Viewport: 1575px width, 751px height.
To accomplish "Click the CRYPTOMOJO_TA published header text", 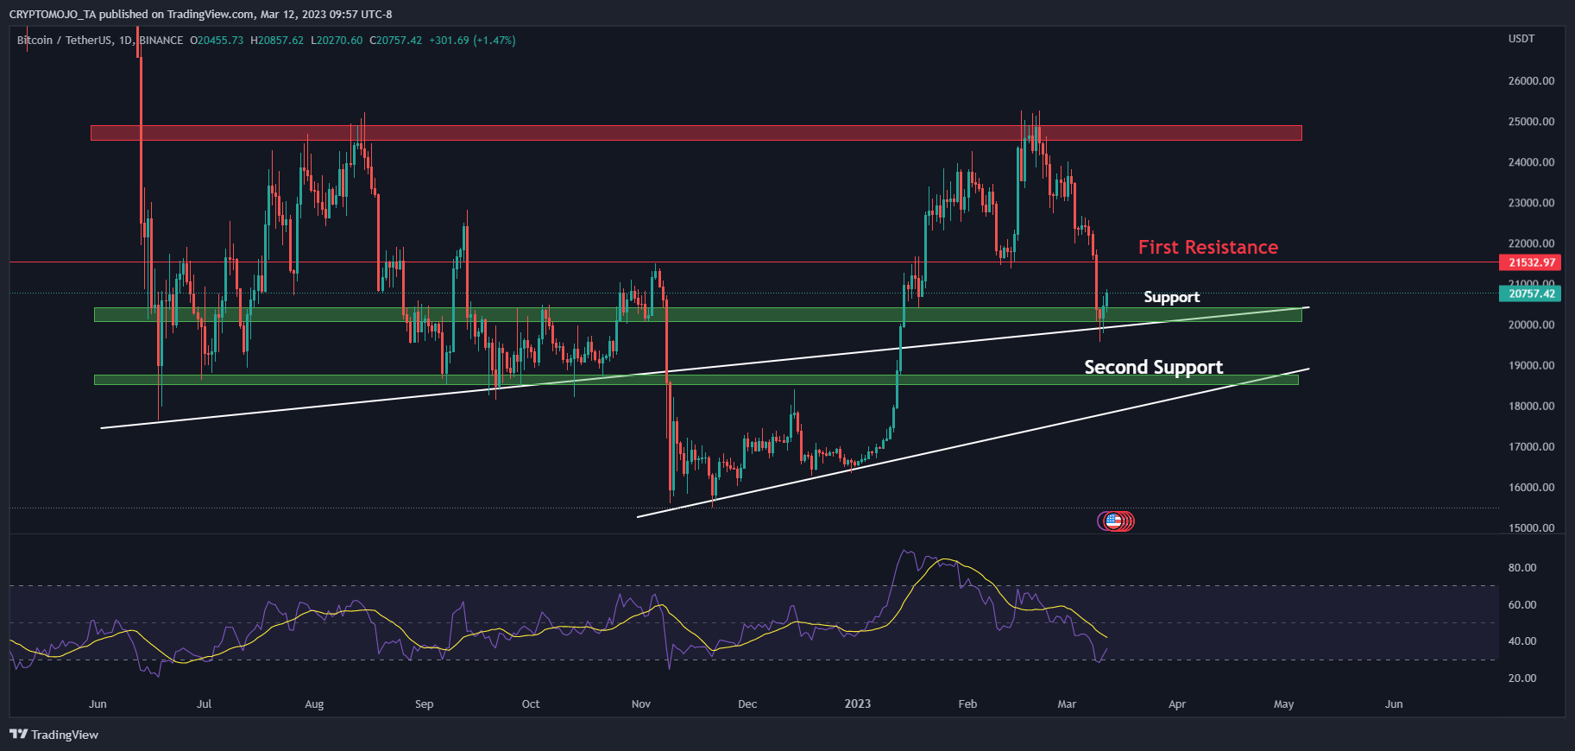I will (201, 15).
